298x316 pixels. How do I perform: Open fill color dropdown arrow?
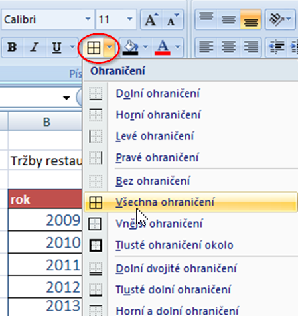(145, 47)
